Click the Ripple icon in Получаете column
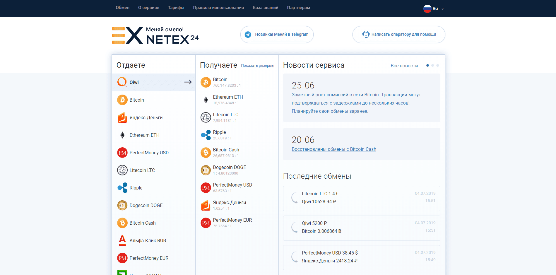The height and width of the screenshot is (275, 556). click(x=206, y=135)
